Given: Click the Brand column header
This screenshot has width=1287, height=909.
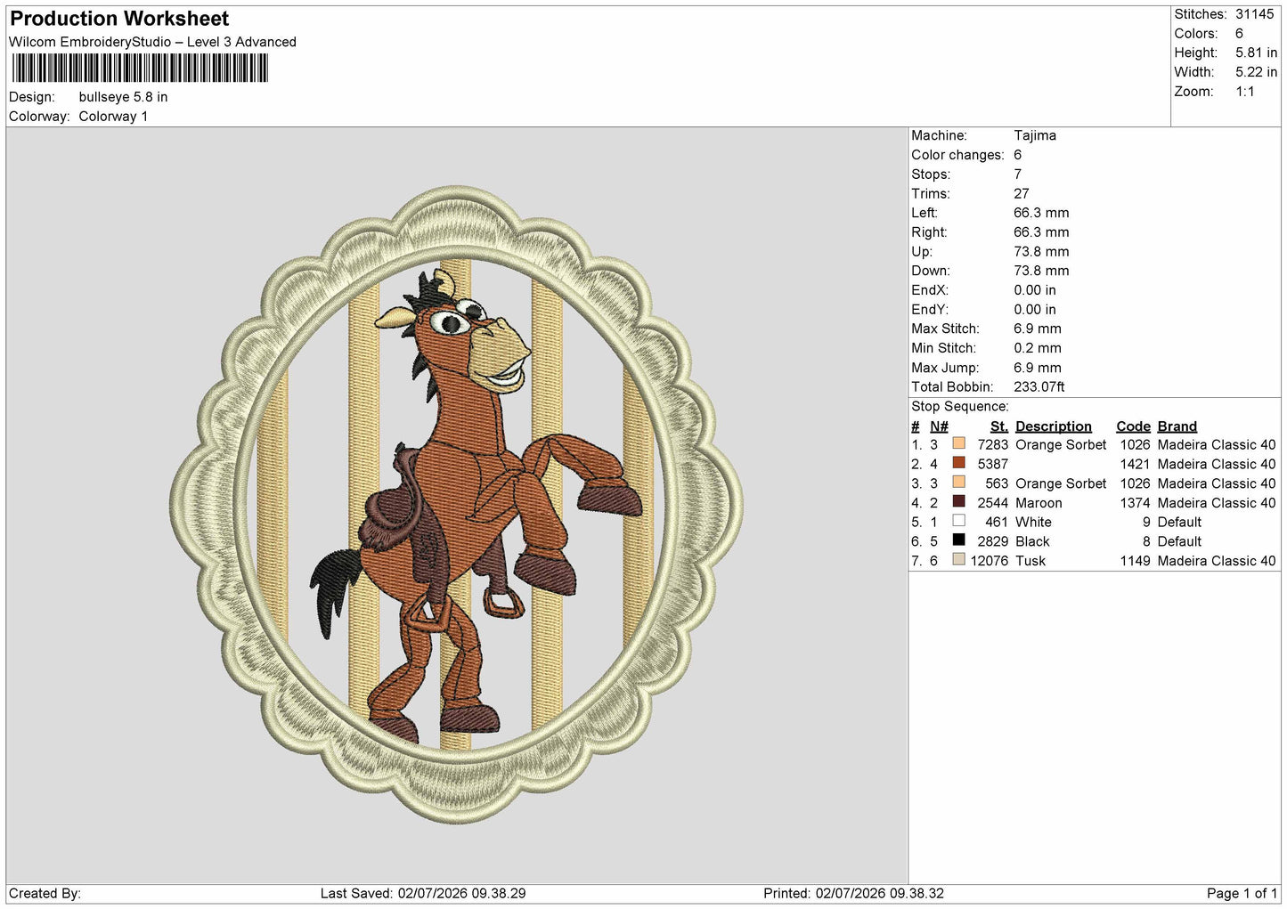Looking at the screenshot, I should [x=1177, y=426].
